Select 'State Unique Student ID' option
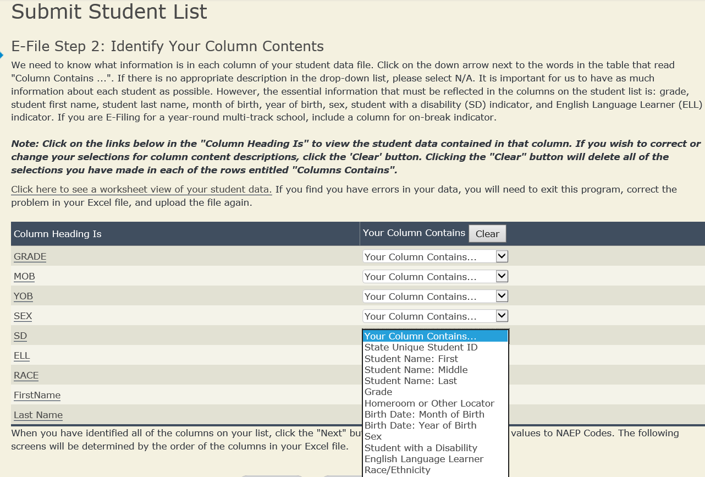Screen dimensions: 705x477 [421, 348]
